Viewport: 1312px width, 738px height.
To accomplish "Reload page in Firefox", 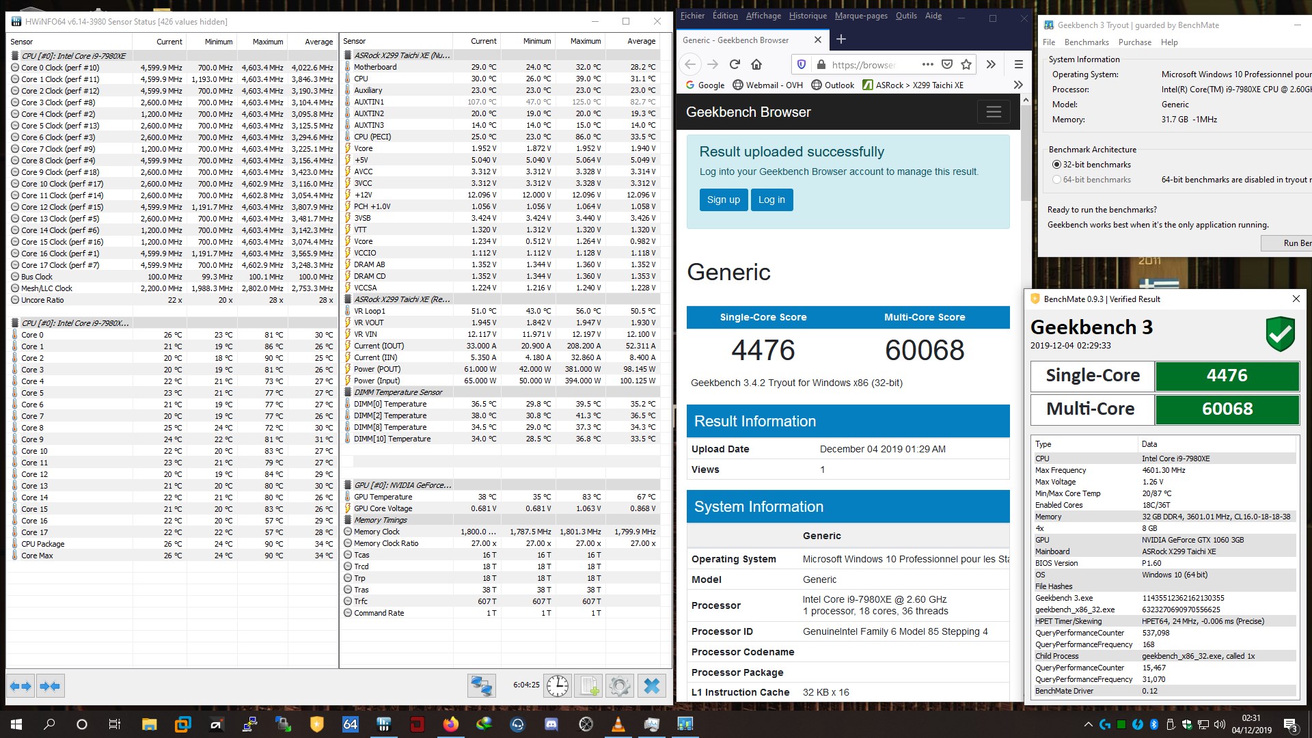I will (735, 64).
